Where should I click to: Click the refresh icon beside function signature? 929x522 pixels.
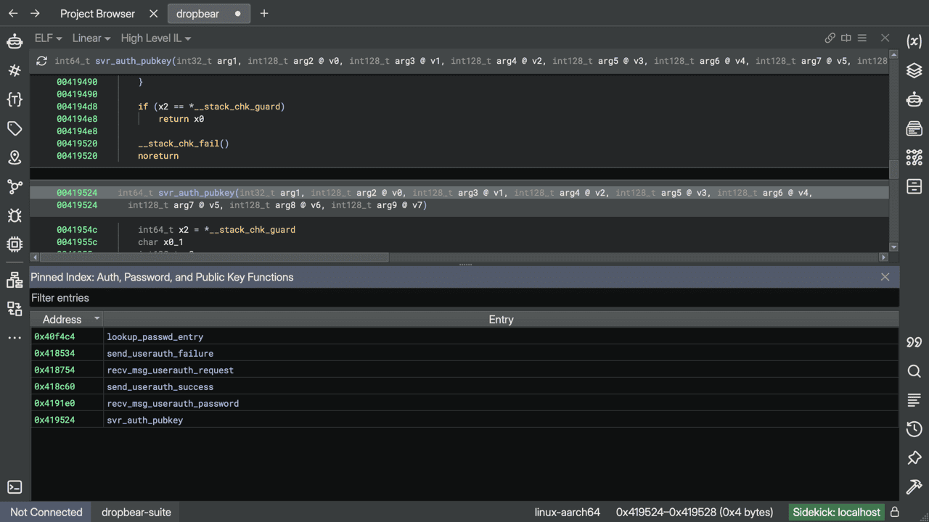pyautogui.click(x=41, y=61)
